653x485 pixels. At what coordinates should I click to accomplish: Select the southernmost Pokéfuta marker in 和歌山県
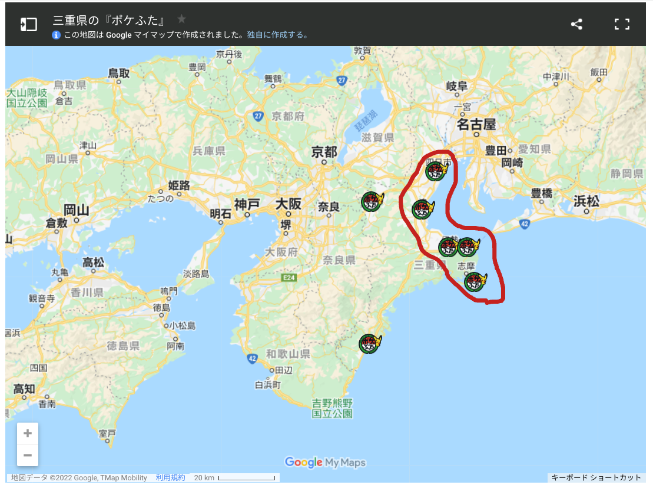370,344
